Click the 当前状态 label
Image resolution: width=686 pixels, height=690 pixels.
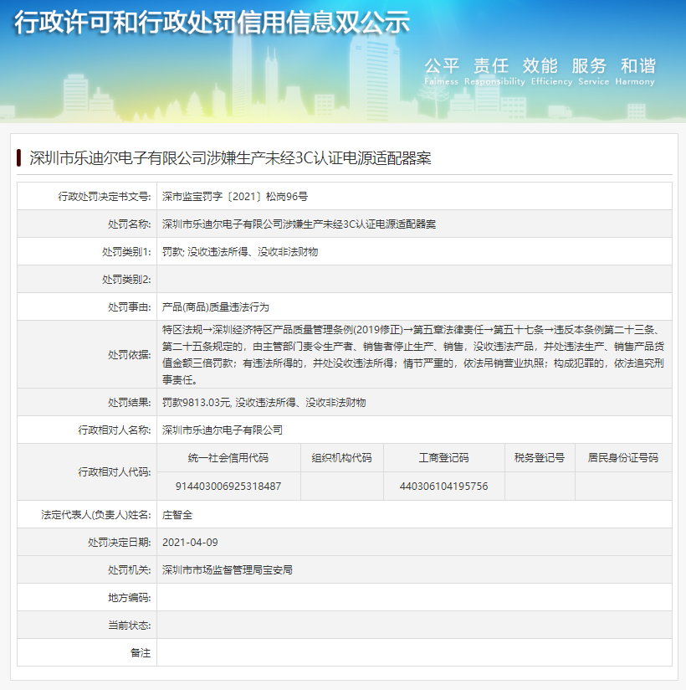pyautogui.click(x=130, y=626)
